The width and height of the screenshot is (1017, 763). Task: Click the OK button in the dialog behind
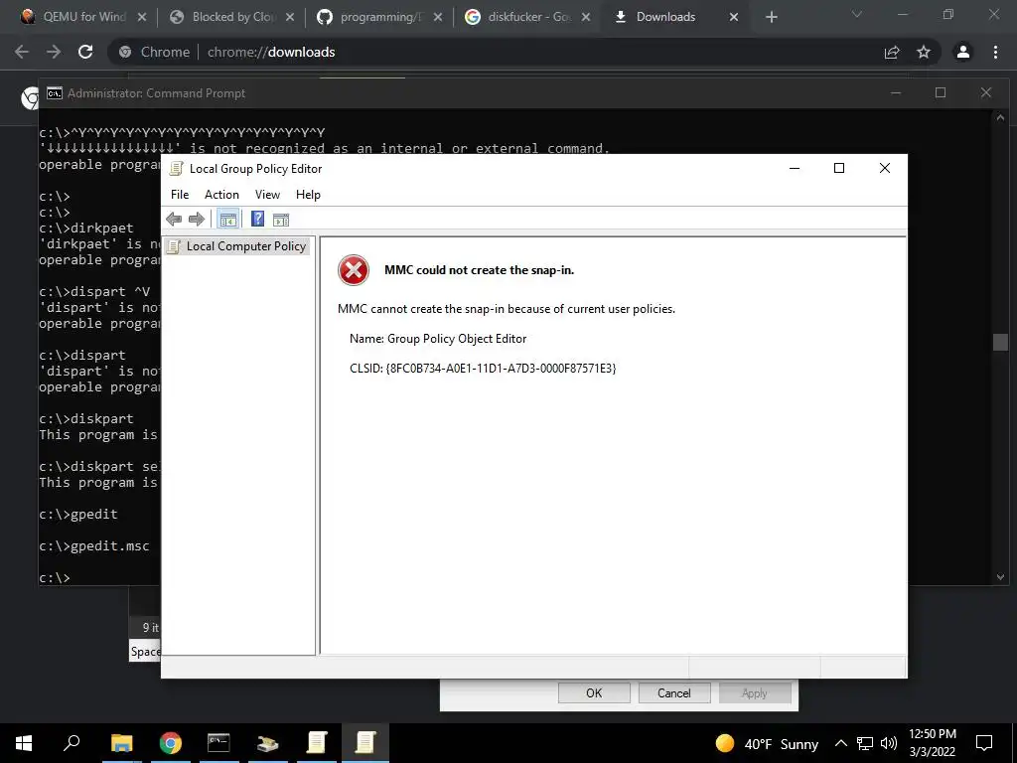coord(594,692)
